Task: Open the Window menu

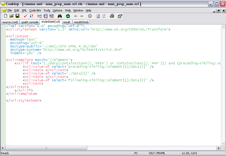Action: tap(78, 10)
